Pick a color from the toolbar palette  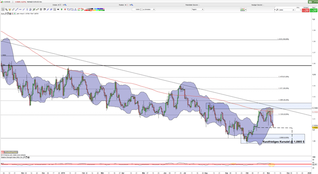(95, 9)
